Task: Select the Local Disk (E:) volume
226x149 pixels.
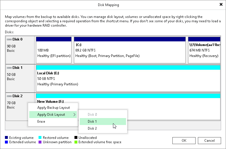Action: click(x=128, y=78)
